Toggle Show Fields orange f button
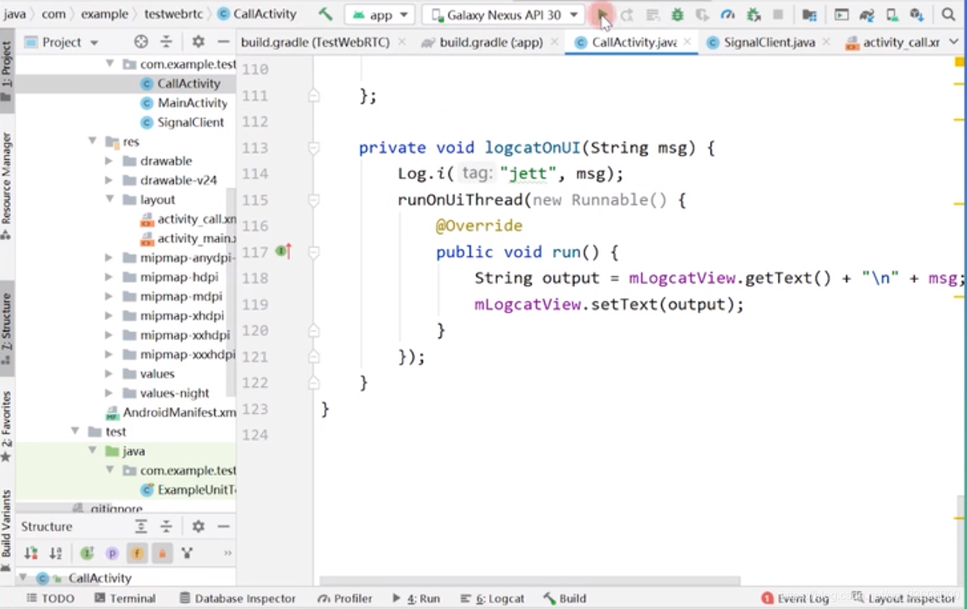Image resolution: width=967 pixels, height=609 pixels. pos(137,553)
